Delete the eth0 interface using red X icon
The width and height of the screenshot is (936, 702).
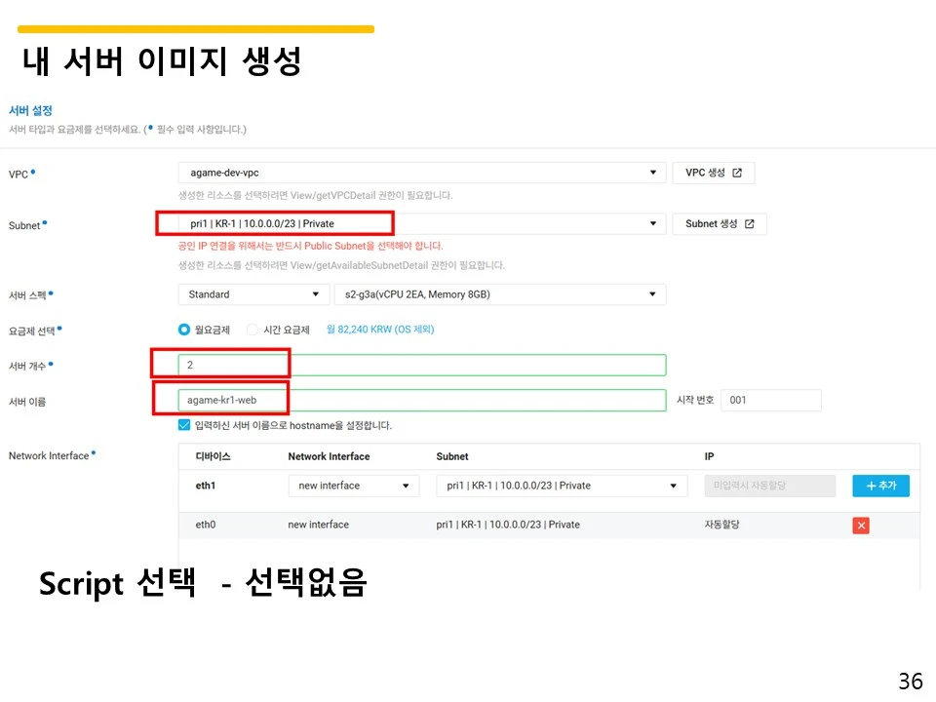tap(860, 525)
